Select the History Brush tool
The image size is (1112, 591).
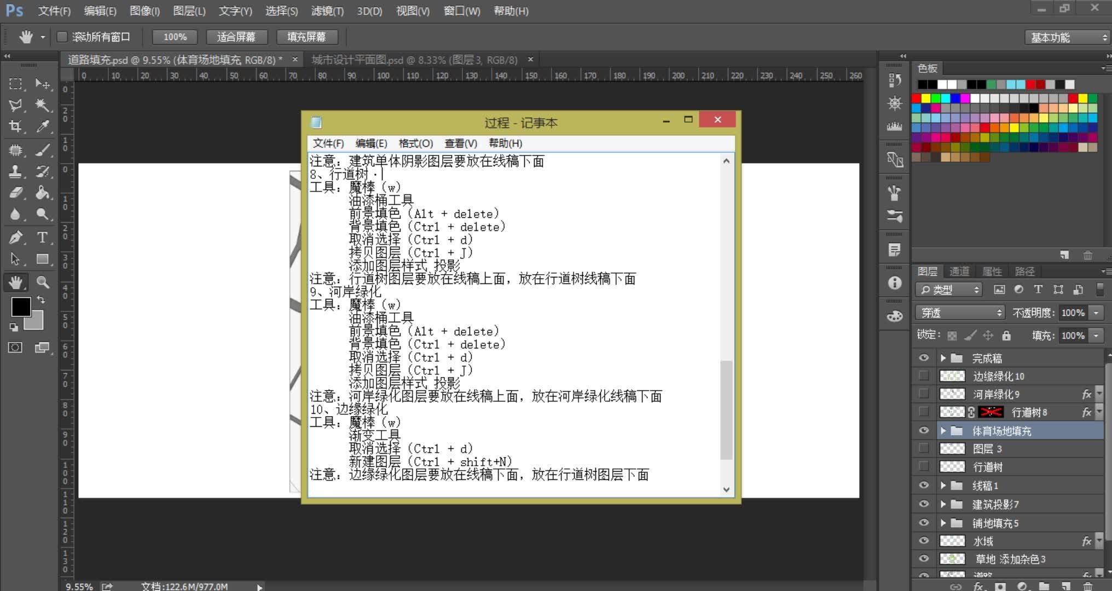pyautogui.click(x=43, y=171)
